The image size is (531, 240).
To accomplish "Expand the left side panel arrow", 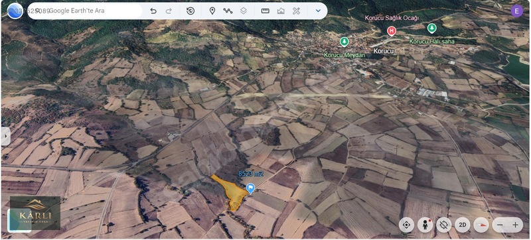I will pos(5,136).
